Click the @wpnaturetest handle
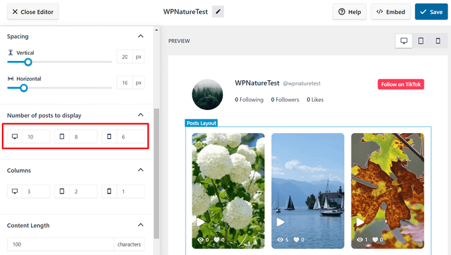This screenshot has height=255, width=451. 301,83
